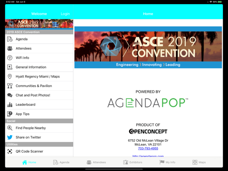Tap the Welcome title in sidebar header
The width and height of the screenshot is (228, 171).
pyautogui.click(x=39, y=14)
